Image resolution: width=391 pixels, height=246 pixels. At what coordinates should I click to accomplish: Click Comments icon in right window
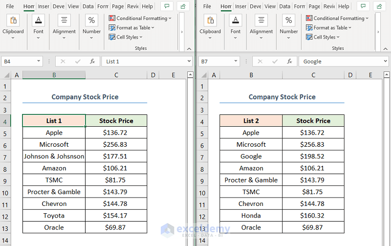point(363,6)
